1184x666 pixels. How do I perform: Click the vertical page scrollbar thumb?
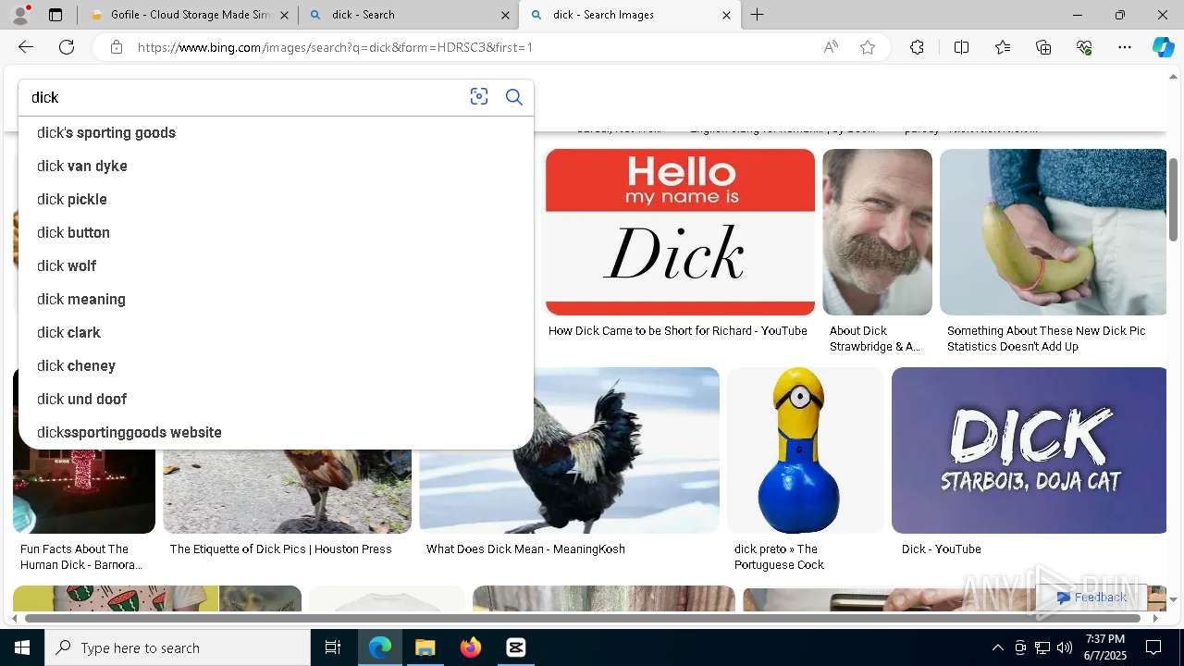coord(1174,199)
